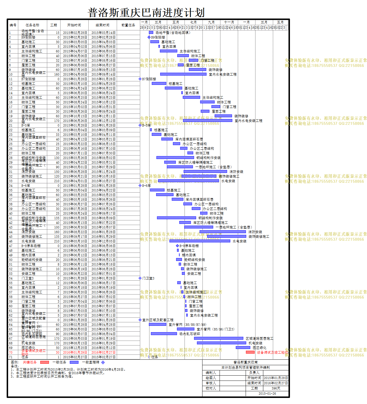Image resolution: width=367 pixels, height=404 pixels.
Task: Select the B-6库 milestone diamond
Action: click(x=140, y=186)
